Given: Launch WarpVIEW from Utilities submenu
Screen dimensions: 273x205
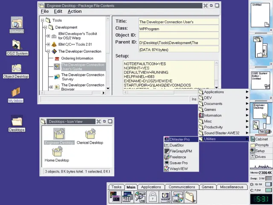Looking at the screenshot, I should (x=181, y=169).
